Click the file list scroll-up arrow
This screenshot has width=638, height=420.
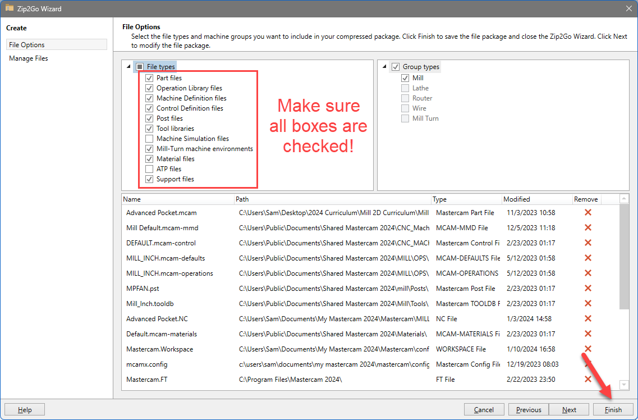[624, 199]
